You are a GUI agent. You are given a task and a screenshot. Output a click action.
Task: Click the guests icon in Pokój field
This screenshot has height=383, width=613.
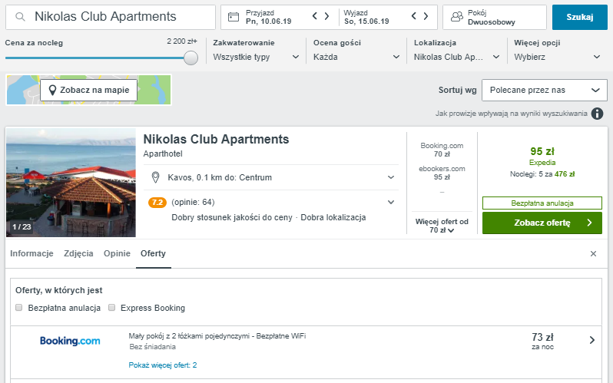[x=456, y=17]
